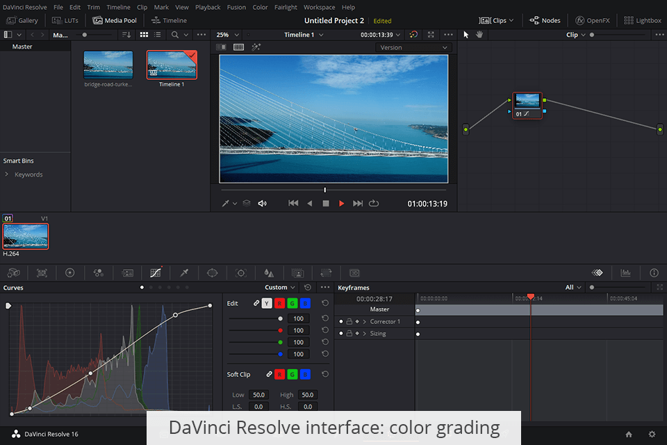
Task: Toggle viewer audio mute speaker icon
Action: click(263, 204)
